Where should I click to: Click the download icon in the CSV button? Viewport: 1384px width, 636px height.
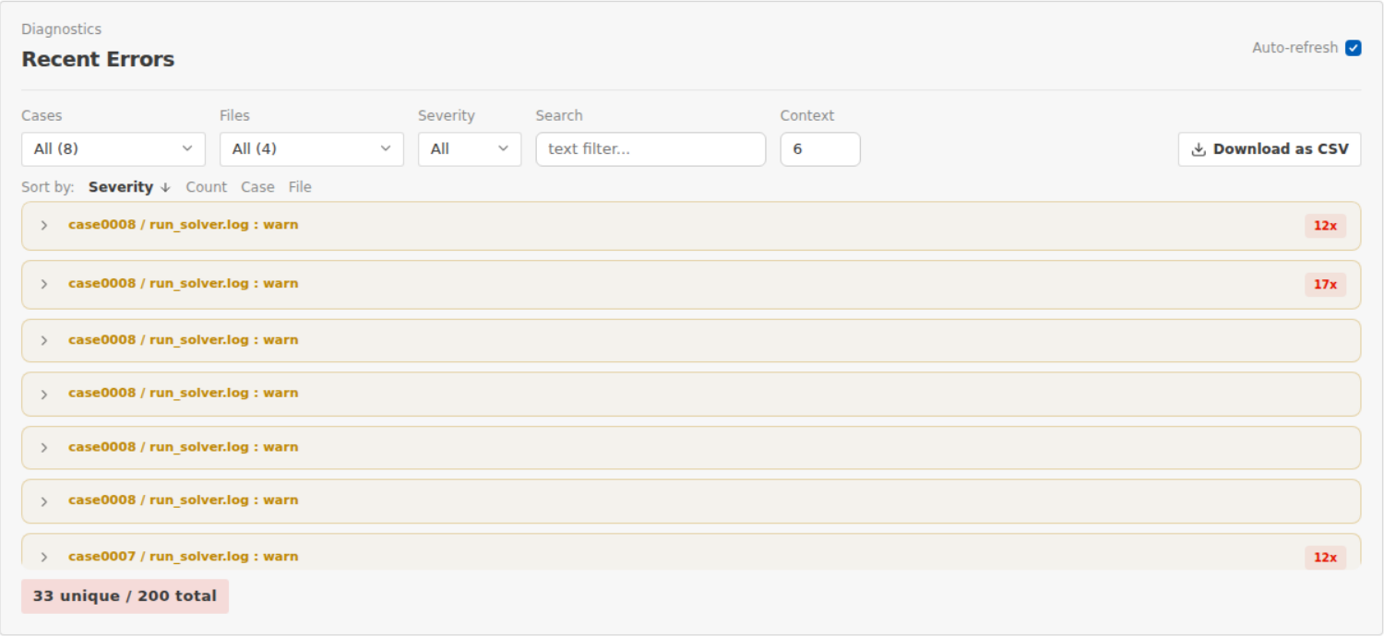(1199, 149)
